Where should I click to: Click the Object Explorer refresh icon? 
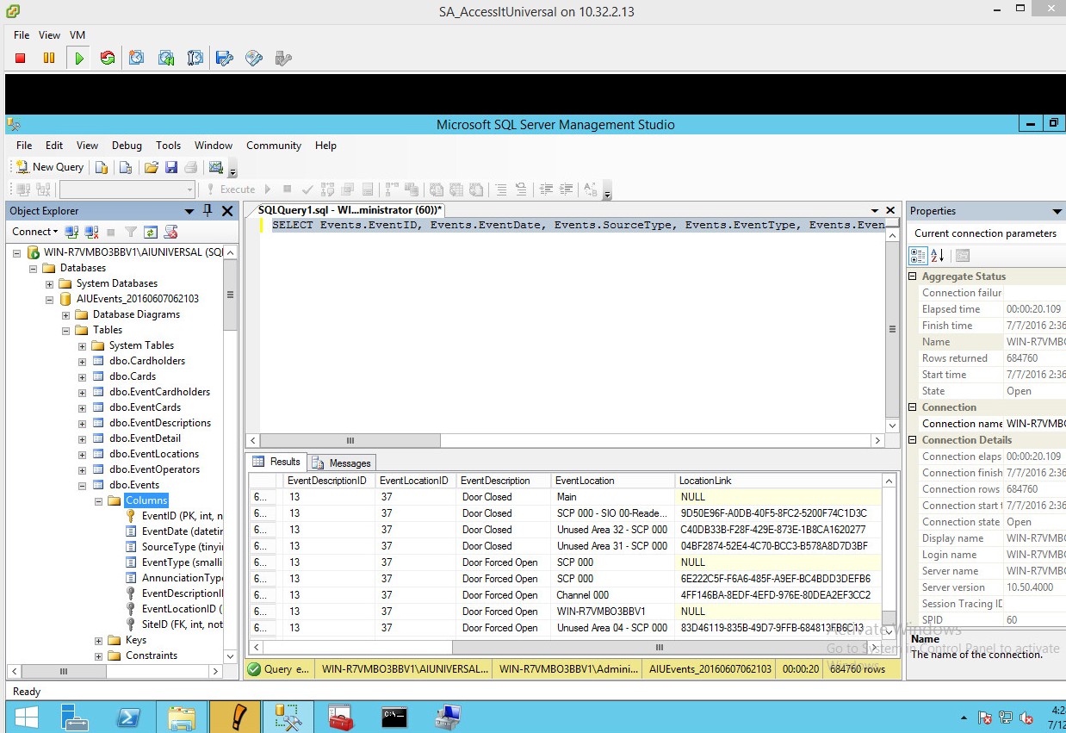[151, 232]
